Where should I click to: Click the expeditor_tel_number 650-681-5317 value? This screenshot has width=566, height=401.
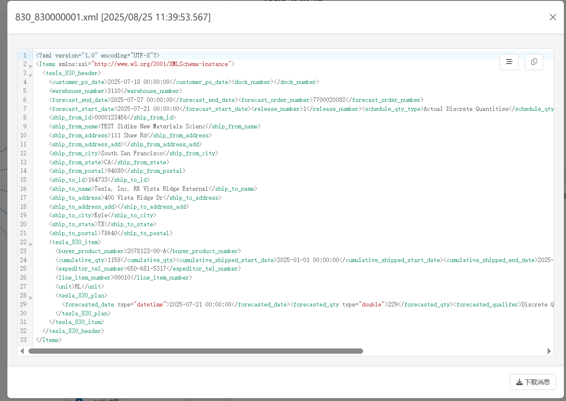[x=147, y=269]
